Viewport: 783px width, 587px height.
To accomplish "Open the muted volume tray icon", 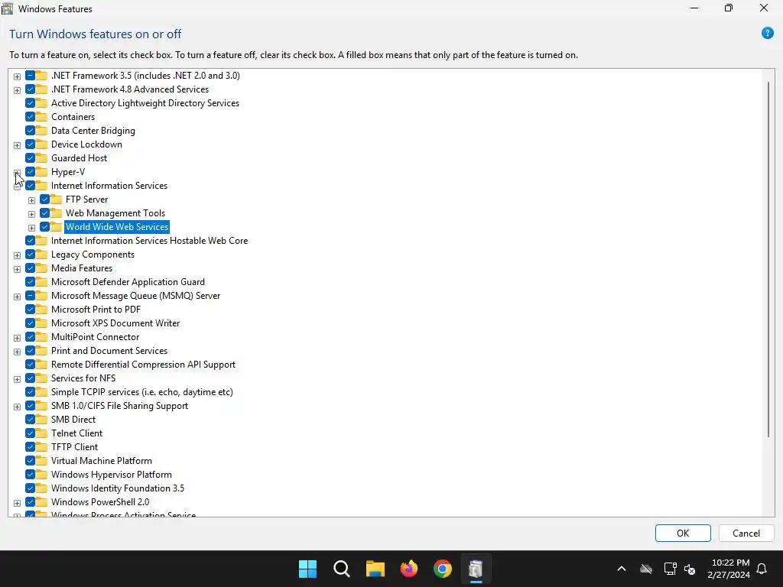I will 690,569.
